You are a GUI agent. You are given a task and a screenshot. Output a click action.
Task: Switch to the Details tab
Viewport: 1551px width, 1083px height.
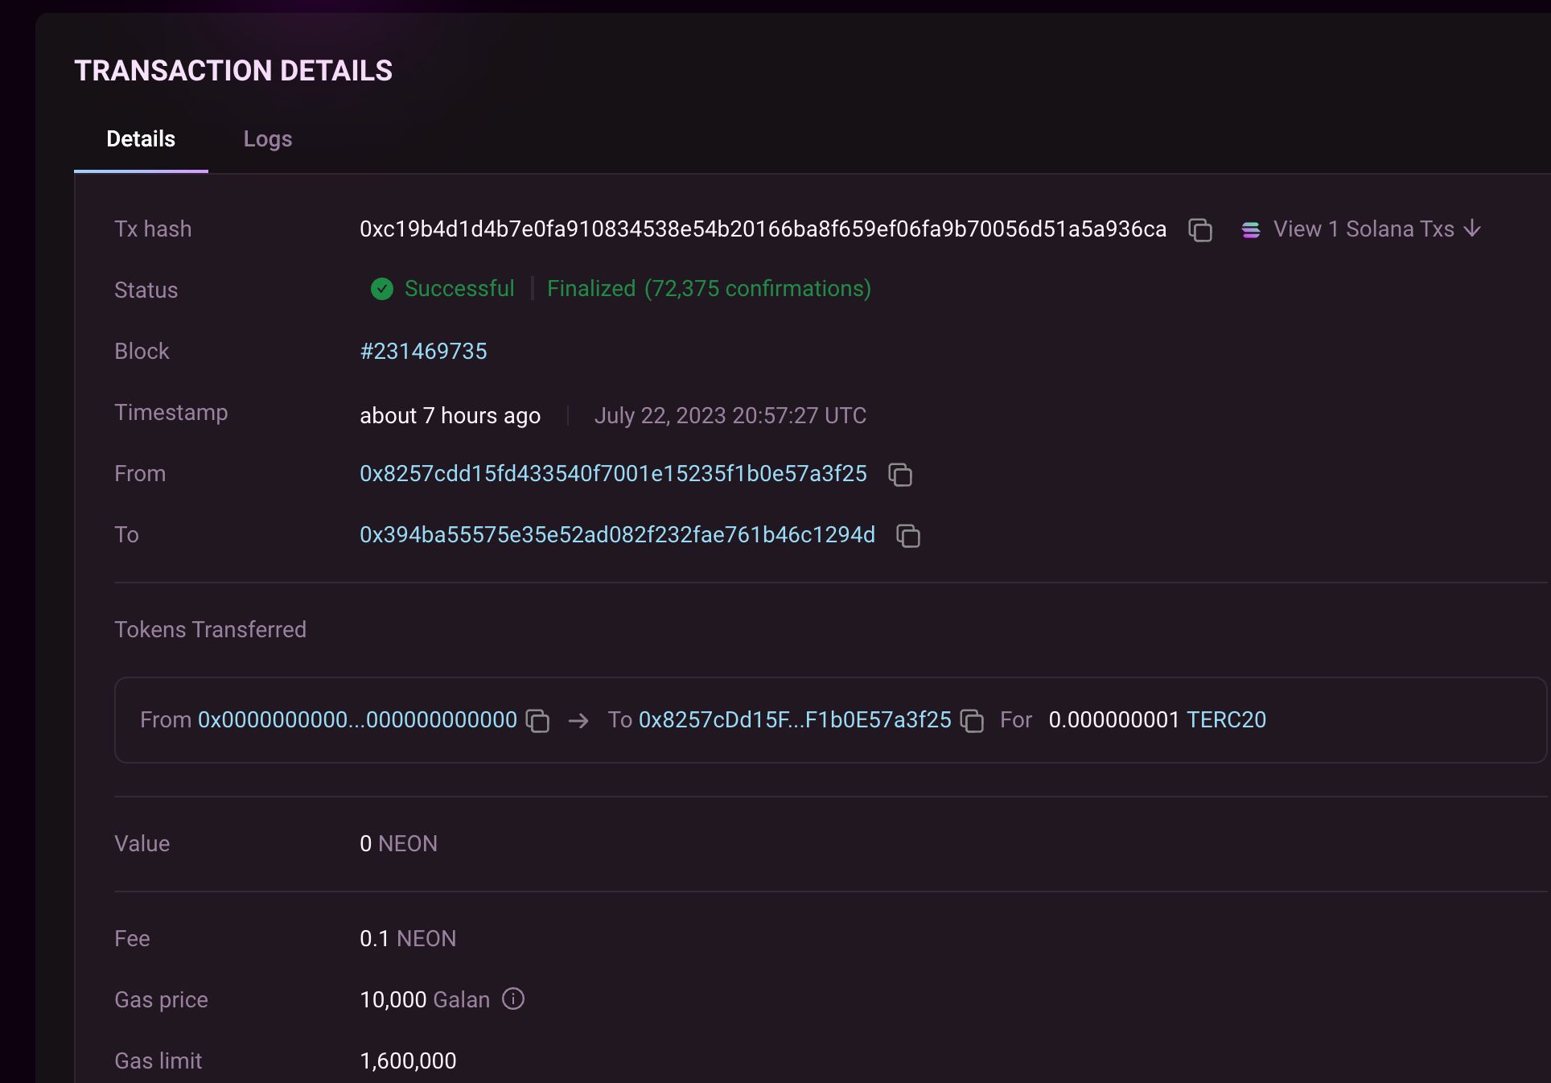[141, 138]
